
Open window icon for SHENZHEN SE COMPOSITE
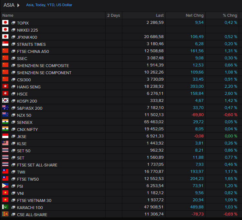tap(13, 65)
